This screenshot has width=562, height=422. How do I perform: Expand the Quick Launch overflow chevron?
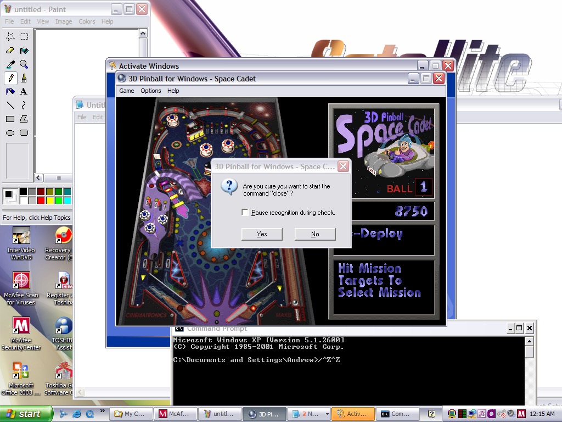[102, 412]
